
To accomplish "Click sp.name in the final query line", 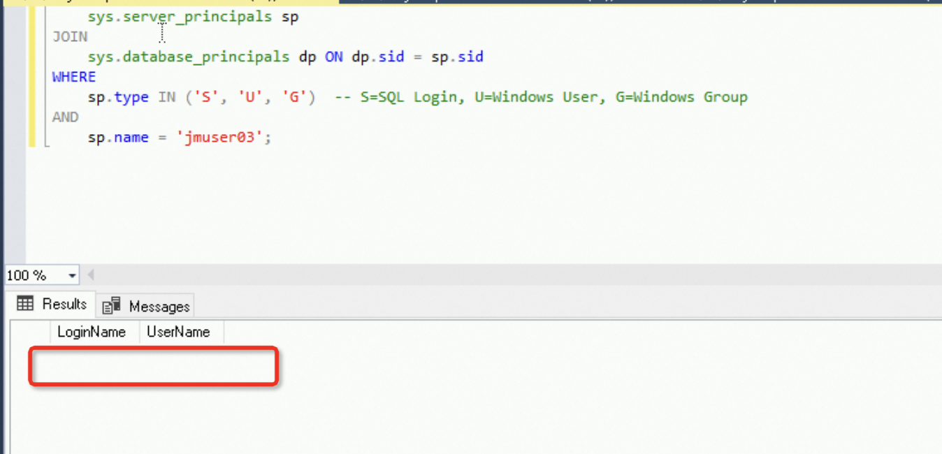I will 118,138.
